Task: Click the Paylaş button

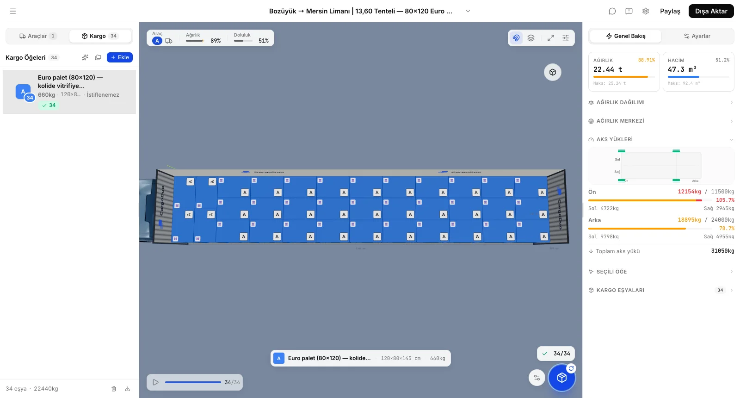Action: pyautogui.click(x=670, y=11)
